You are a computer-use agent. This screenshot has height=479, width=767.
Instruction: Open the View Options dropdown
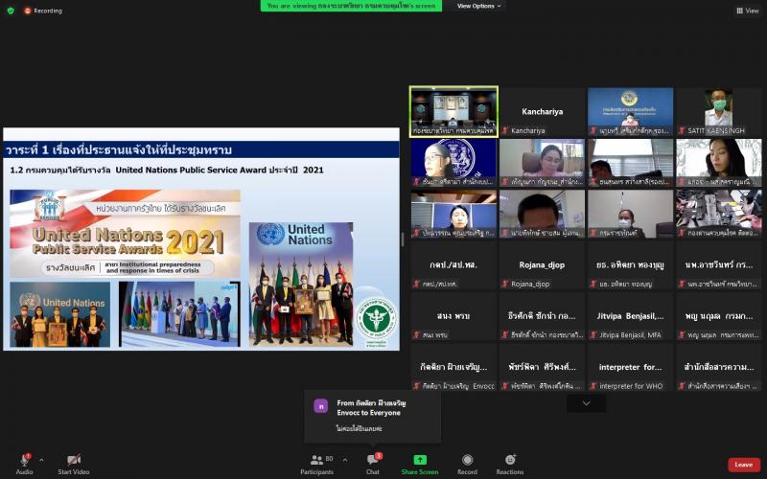(x=478, y=6)
